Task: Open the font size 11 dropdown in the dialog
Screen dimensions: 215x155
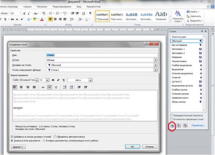Action: point(47,80)
